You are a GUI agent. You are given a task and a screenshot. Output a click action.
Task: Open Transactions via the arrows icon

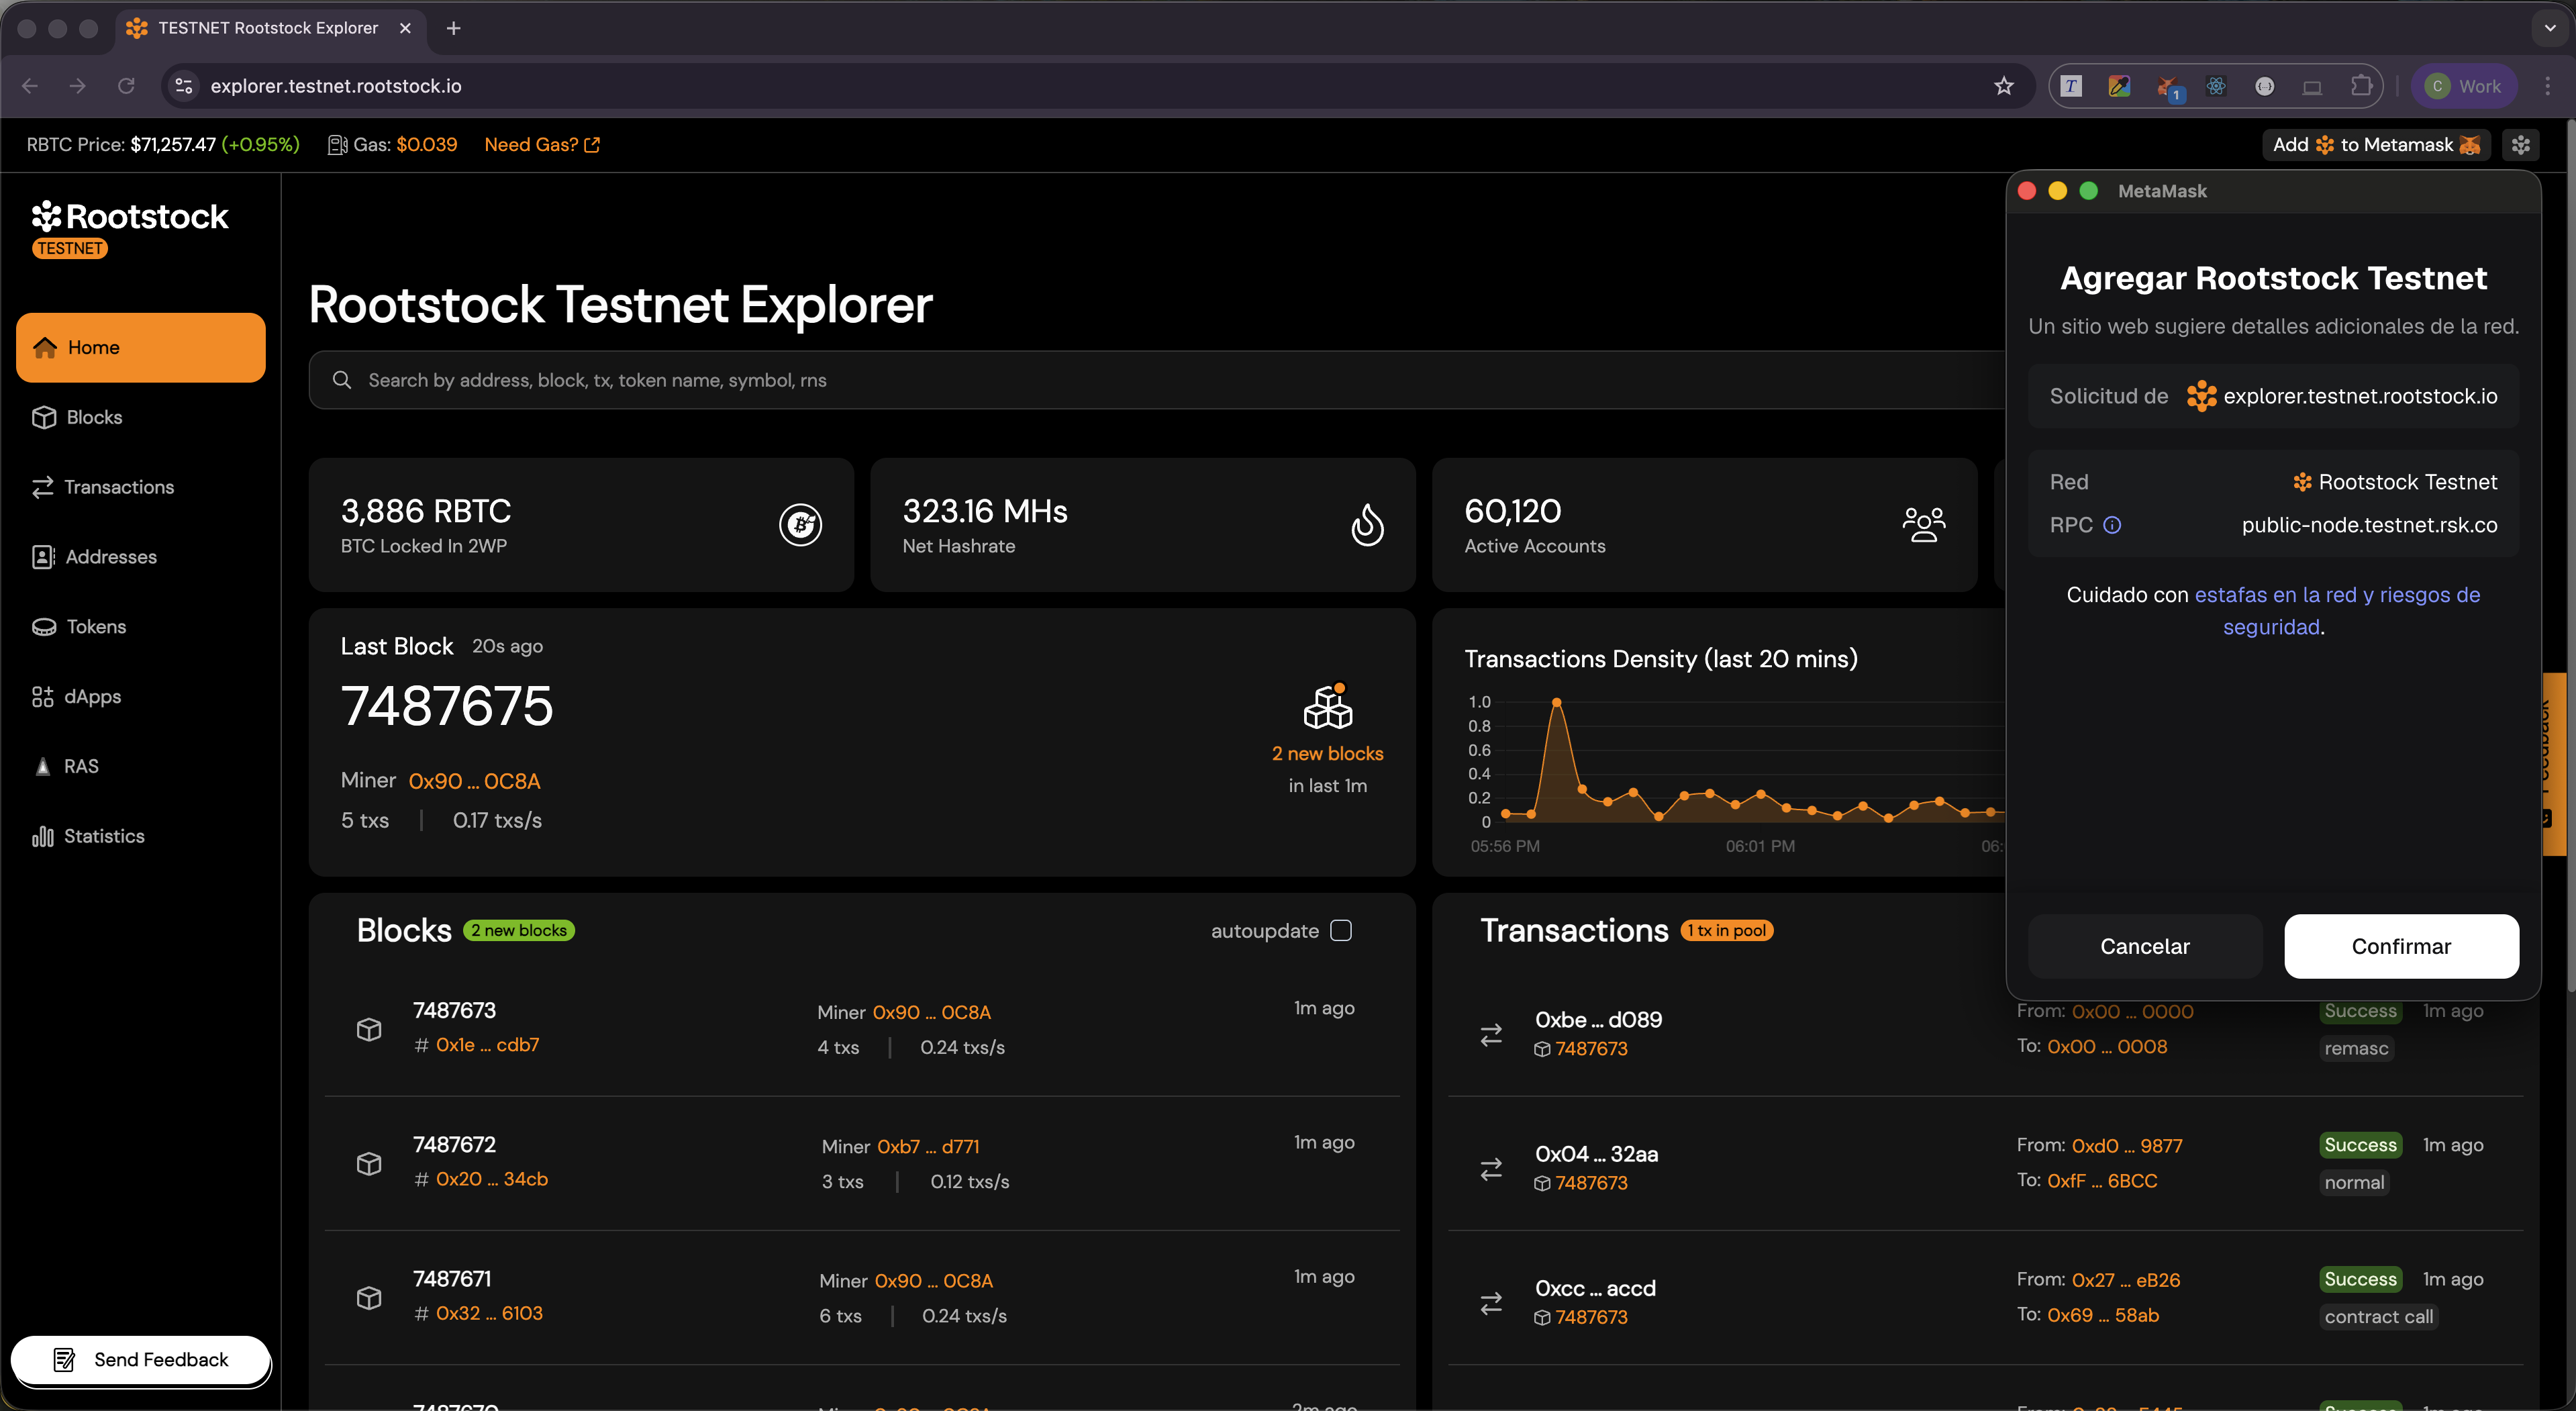point(42,487)
